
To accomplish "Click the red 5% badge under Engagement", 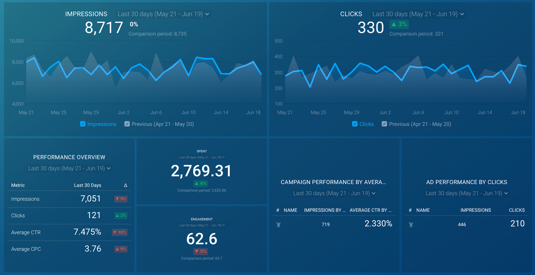I will 201,251.
